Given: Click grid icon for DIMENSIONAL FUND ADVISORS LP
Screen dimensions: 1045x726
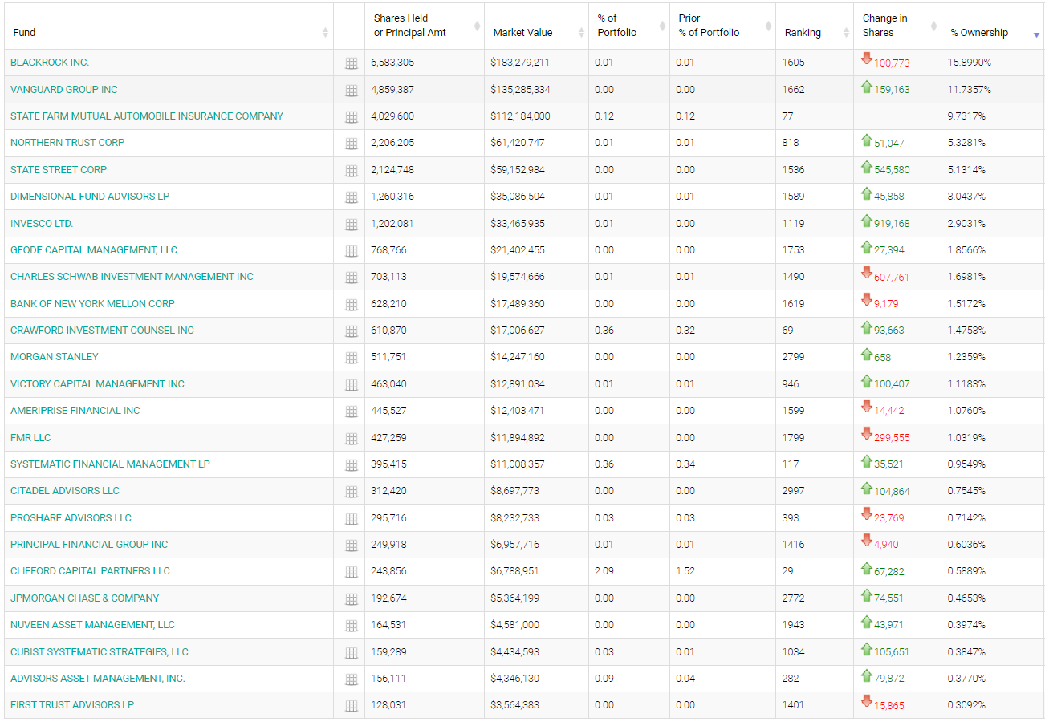Looking at the screenshot, I should point(351,197).
